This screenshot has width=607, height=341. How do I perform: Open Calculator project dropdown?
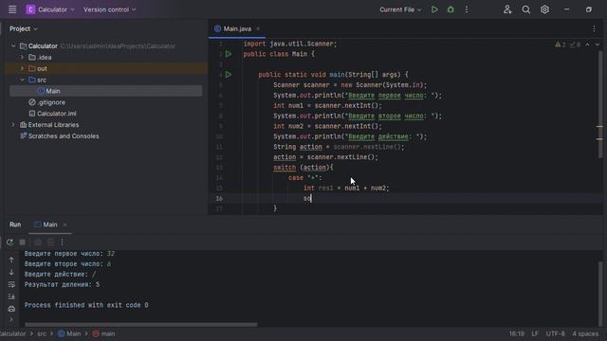(x=50, y=9)
